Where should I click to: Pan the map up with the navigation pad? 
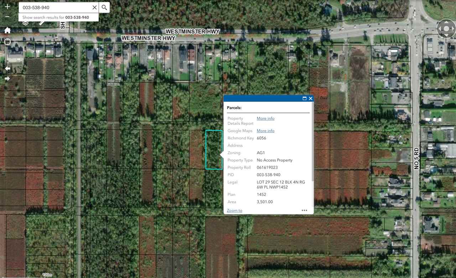[446, 22]
